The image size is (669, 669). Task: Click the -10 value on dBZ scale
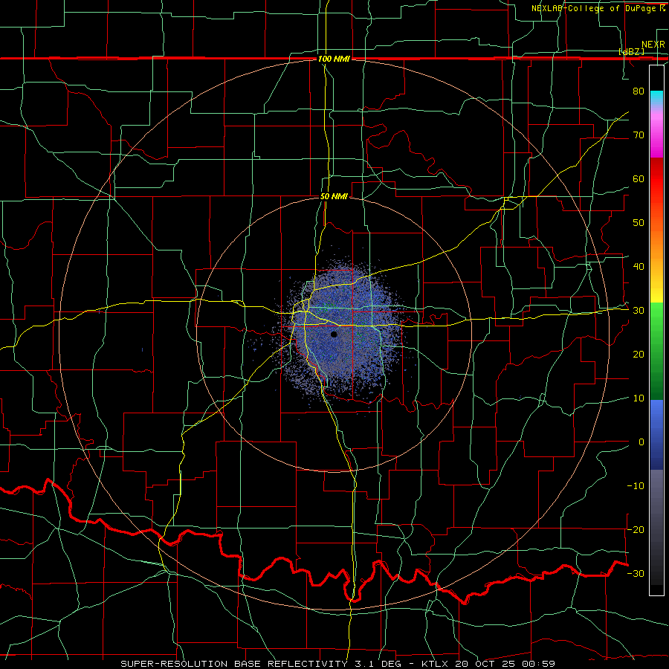(636, 486)
